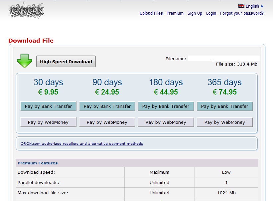Pay by WebMoney for 30 days
273x201 pixels.
pos(48,122)
